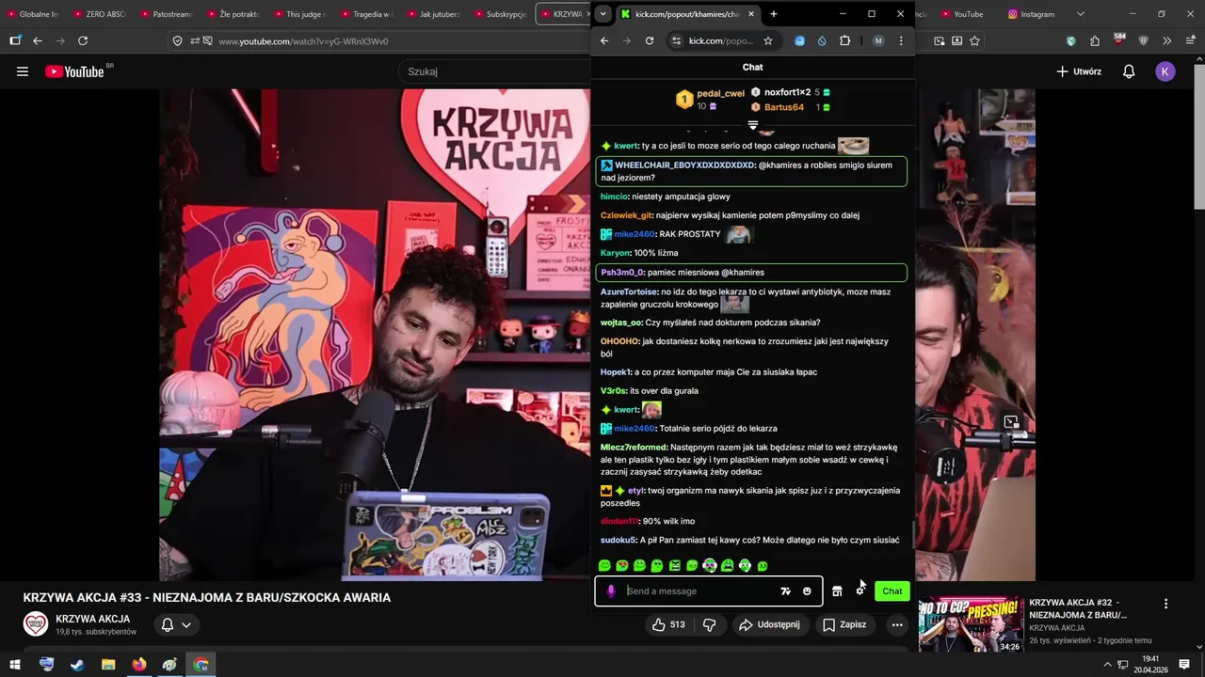
Task: Open KRZYWA AKCJA #32 recommended video thumbnail
Action: [971, 624]
